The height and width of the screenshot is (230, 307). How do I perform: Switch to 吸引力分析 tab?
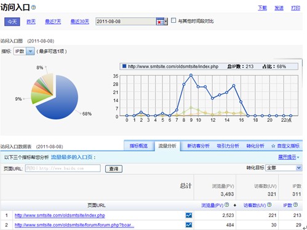pyautogui.click(x=228, y=146)
